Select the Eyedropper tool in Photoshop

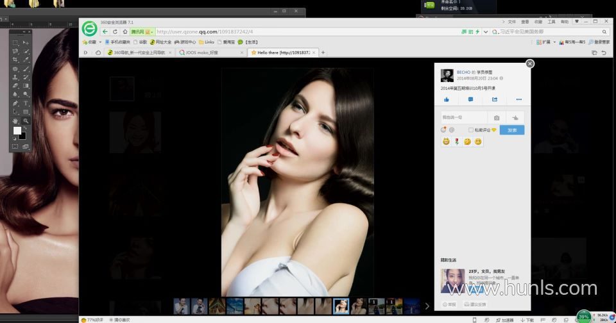point(26,60)
